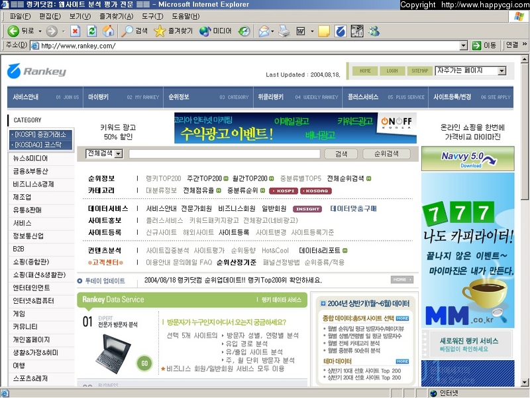Viewport: 530px width, 398px height.
Task: Open the 검색 search magnifier
Action: [134, 31]
